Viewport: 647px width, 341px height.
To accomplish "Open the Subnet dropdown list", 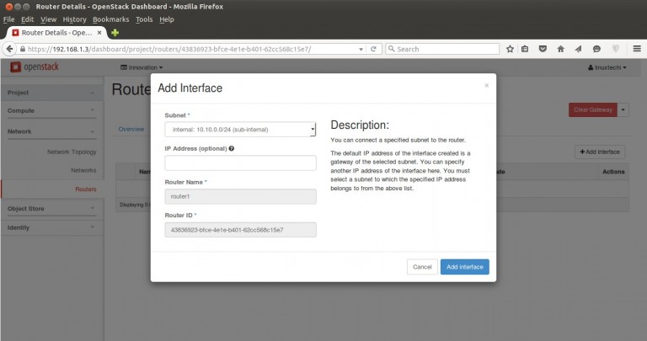I will [x=240, y=129].
